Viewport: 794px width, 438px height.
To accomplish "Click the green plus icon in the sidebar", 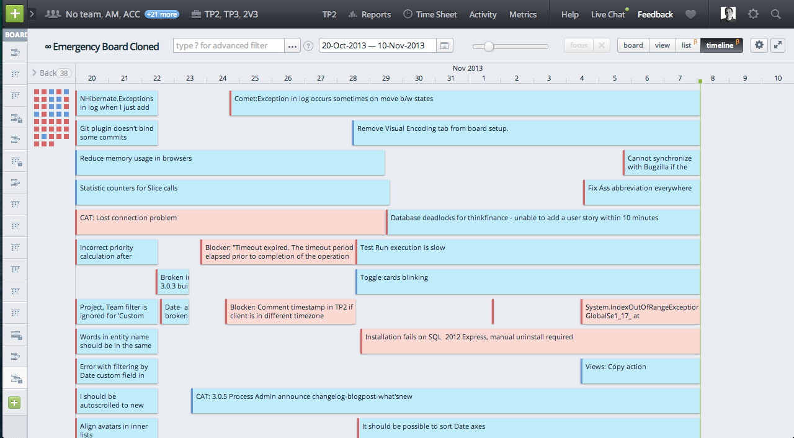I will [14, 402].
